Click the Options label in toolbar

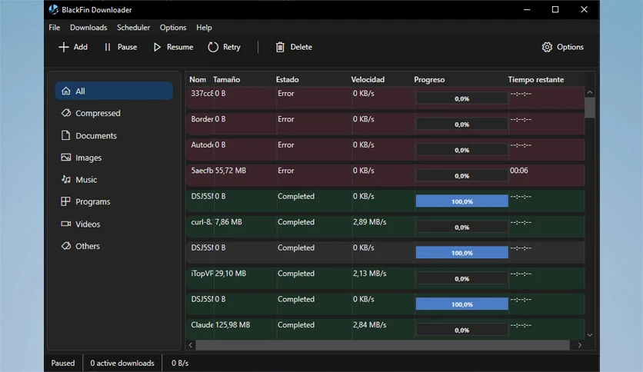(x=570, y=47)
